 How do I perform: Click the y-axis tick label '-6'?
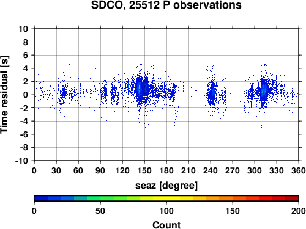[24, 134]
